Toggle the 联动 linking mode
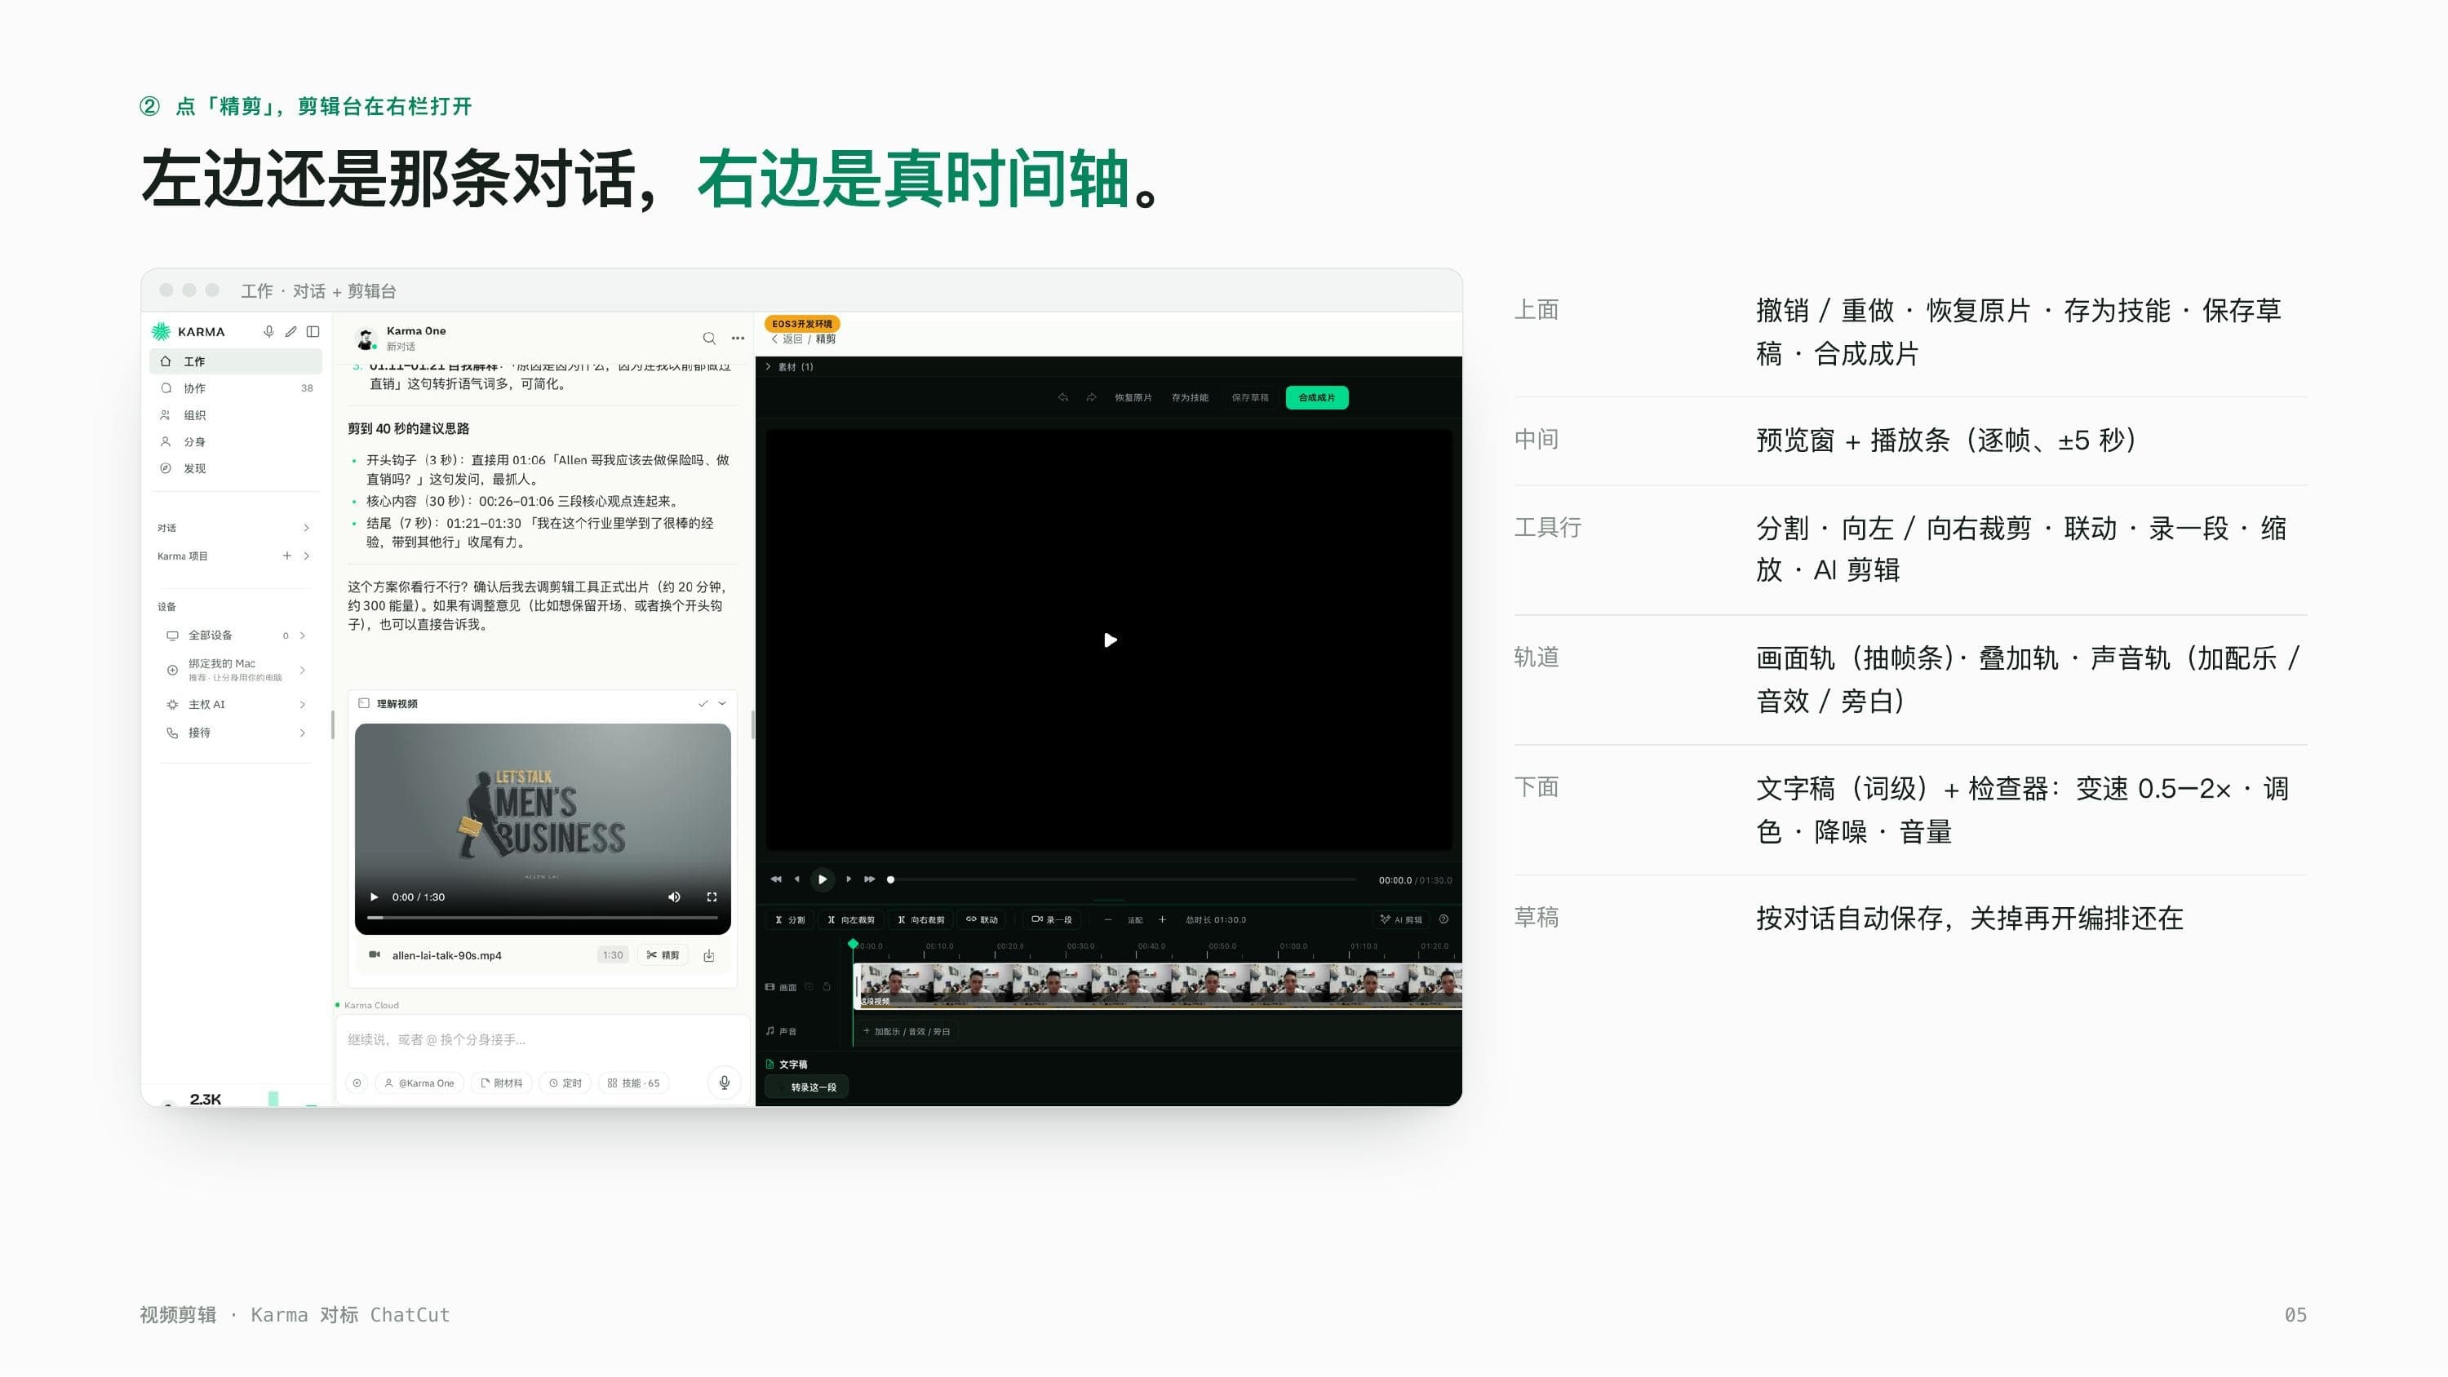The height and width of the screenshot is (1377, 2448). coord(982,919)
